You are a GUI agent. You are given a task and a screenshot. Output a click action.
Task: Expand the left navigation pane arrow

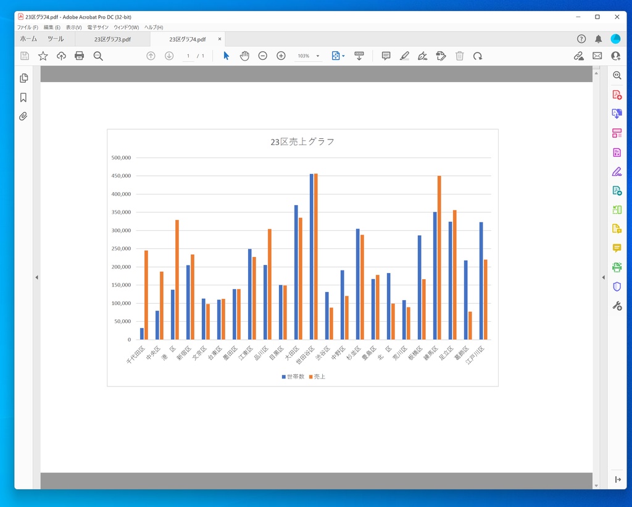coord(36,277)
